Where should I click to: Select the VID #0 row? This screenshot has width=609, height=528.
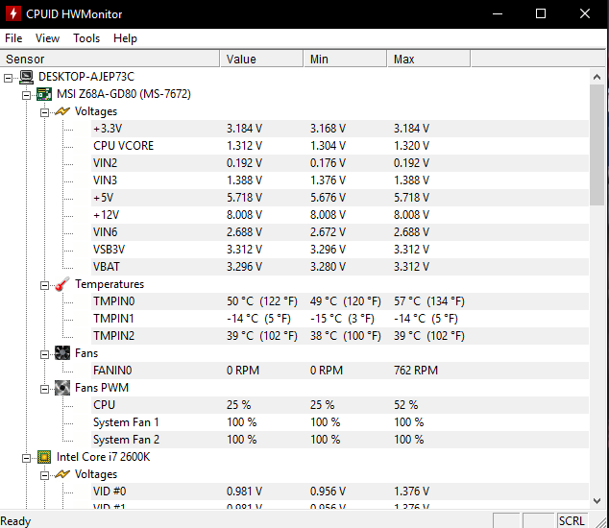click(340, 492)
